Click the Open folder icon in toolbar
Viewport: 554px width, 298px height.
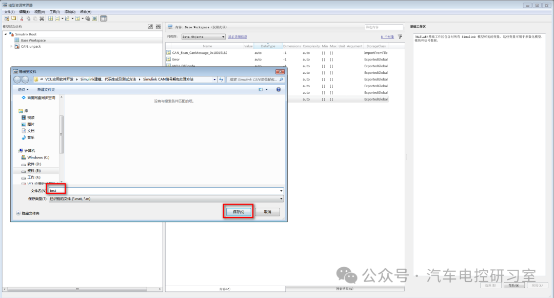click(x=13, y=18)
